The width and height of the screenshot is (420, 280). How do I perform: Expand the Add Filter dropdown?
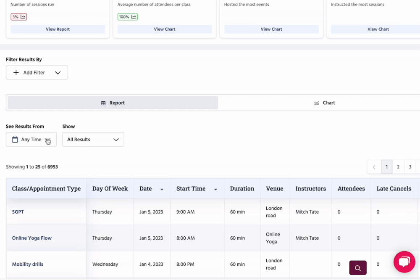(x=58, y=73)
